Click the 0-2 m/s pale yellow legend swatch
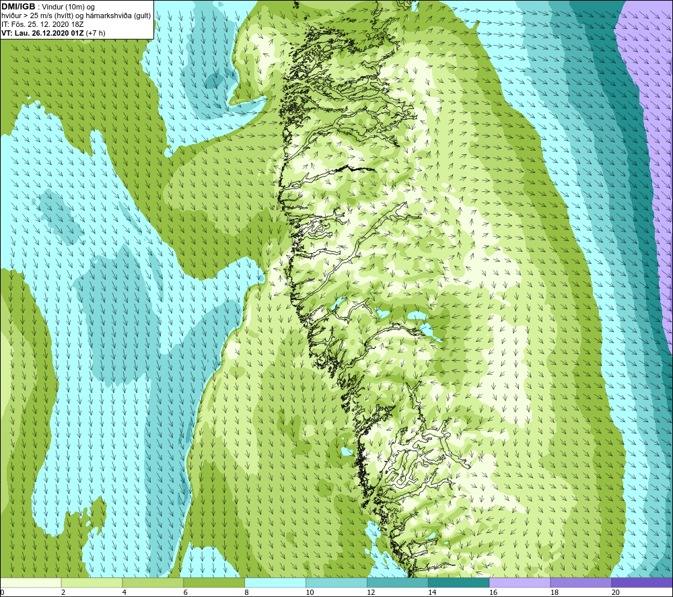The width and height of the screenshot is (673, 597). (31, 582)
